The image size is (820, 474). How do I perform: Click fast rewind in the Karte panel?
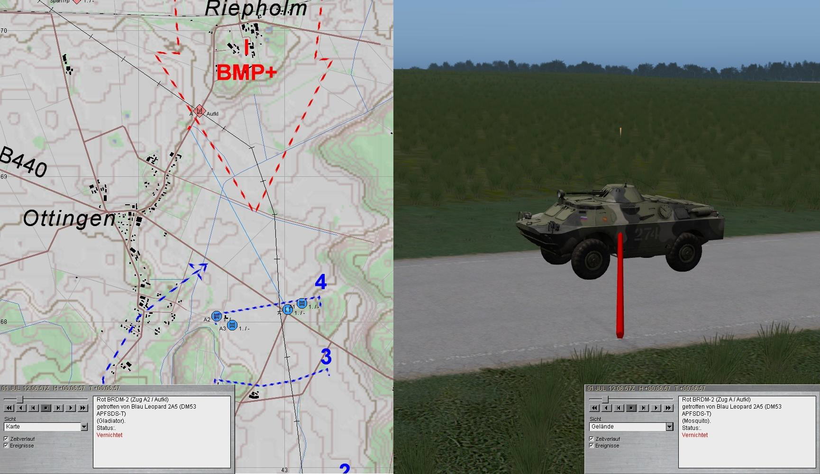click(x=9, y=408)
